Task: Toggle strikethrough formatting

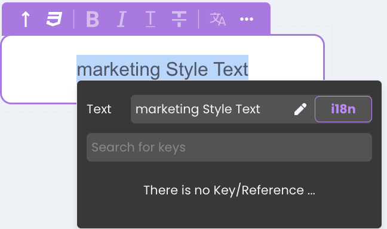Action: (x=179, y=19)
